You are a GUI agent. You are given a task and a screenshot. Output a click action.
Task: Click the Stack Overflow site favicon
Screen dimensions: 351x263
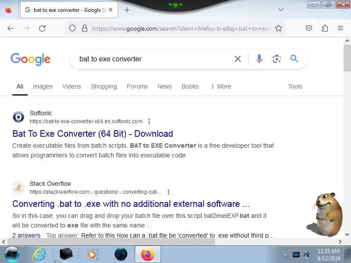pyautogui.click(x=18, y=188)
